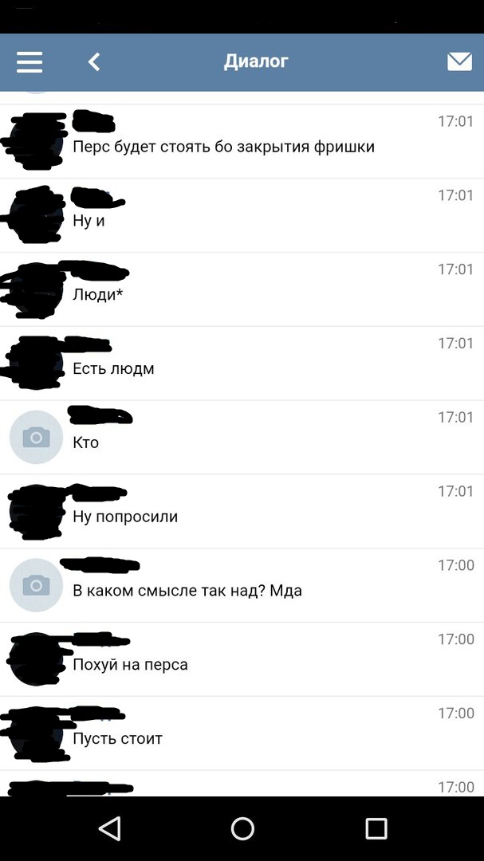Viewport: 484px width, 861px height.
Task: Tap Android back navigation triangle
Action: (110, 828)
